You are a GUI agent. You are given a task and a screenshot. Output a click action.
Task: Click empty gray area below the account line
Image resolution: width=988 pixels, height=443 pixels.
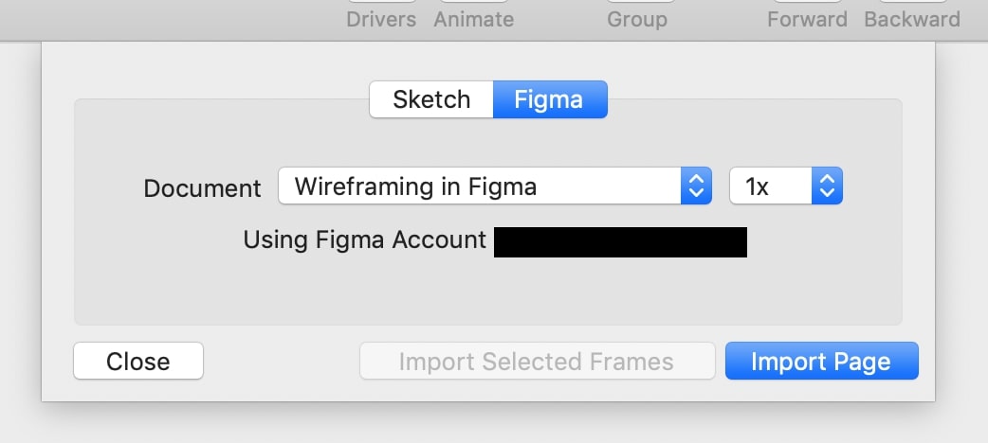tap(487, 293)
